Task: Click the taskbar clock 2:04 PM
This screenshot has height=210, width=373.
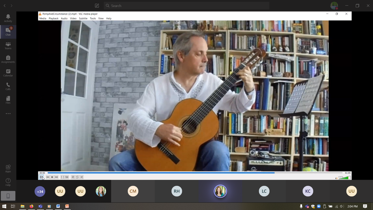Action: pos(352,206)
